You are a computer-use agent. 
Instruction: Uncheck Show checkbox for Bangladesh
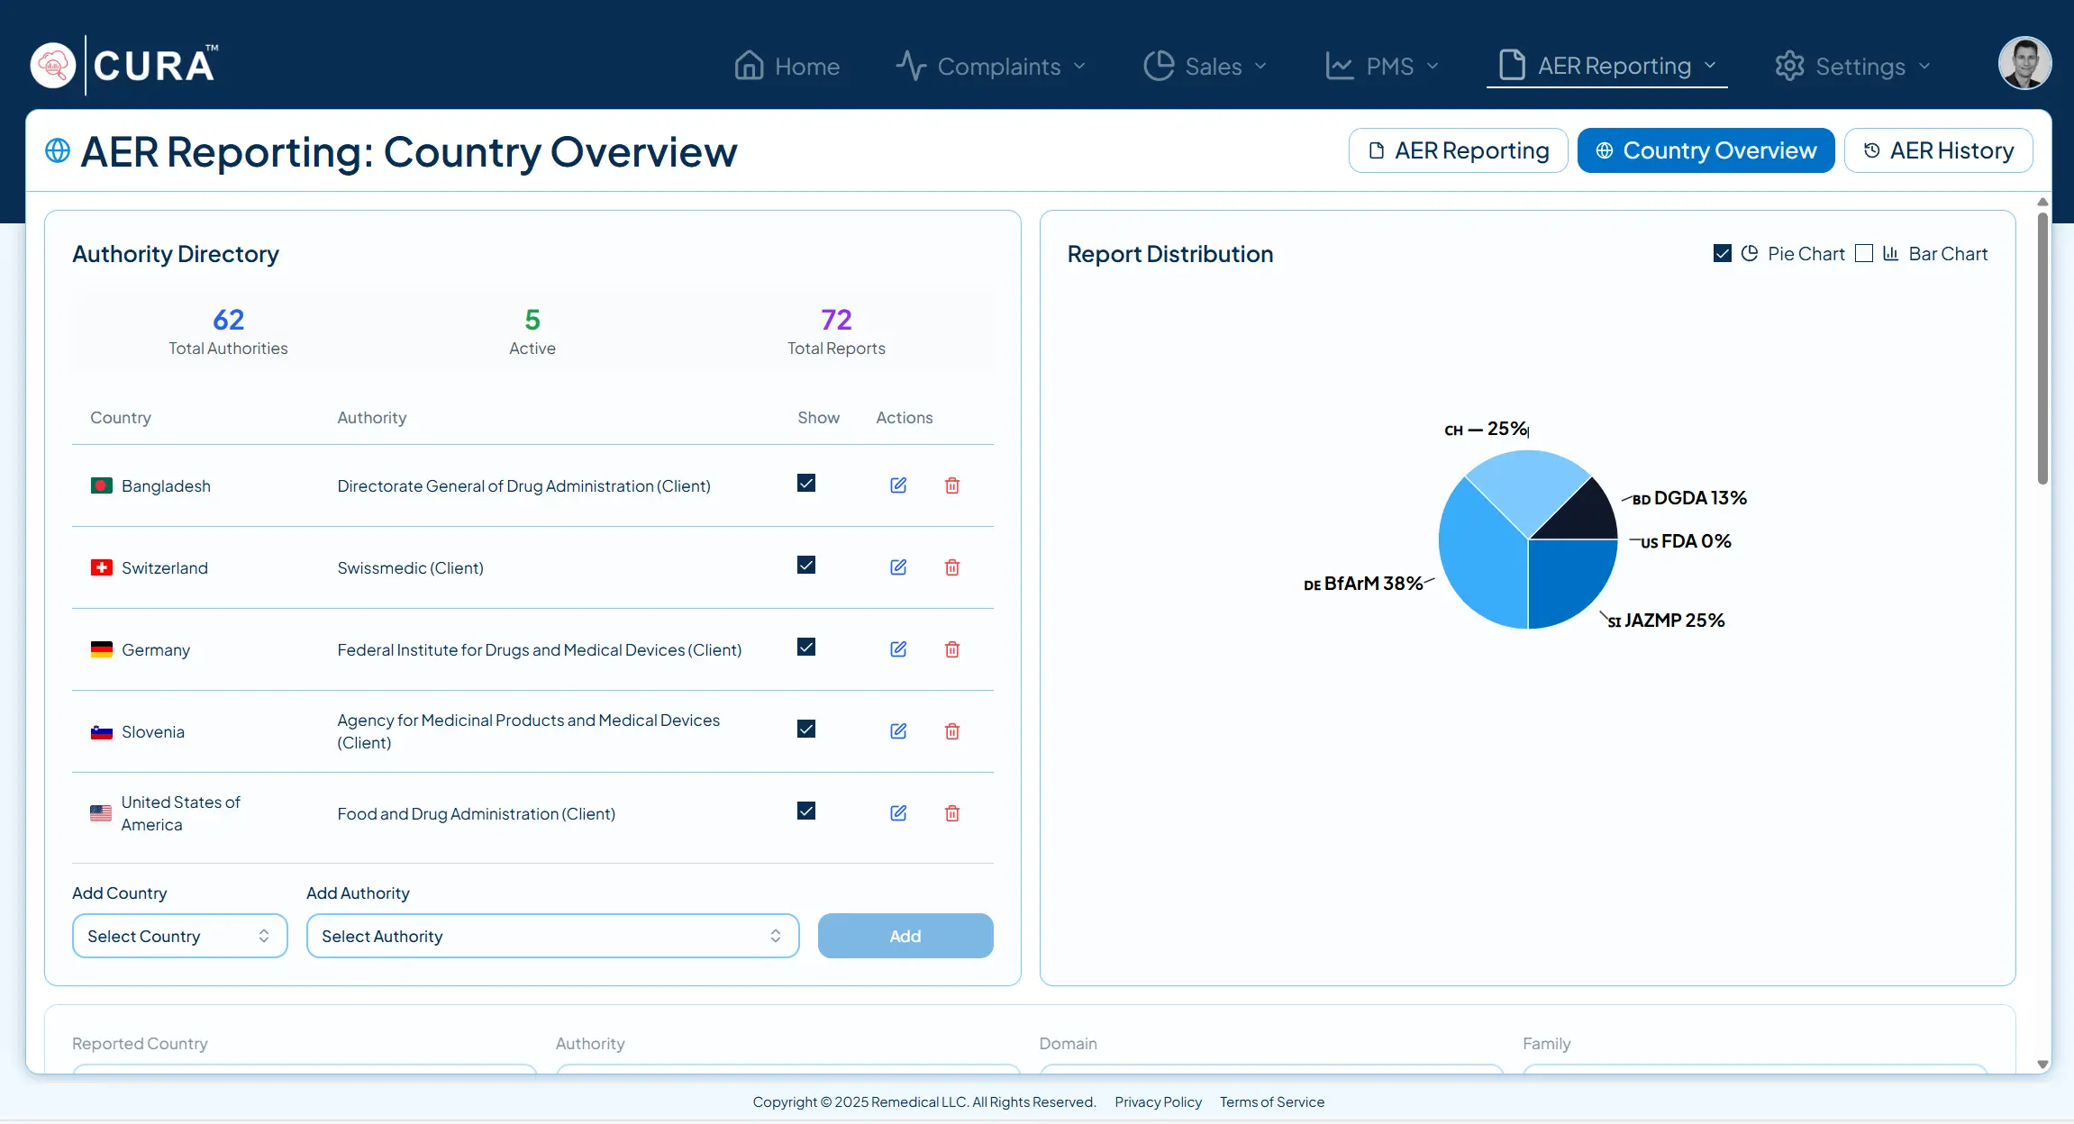(806, 484)
